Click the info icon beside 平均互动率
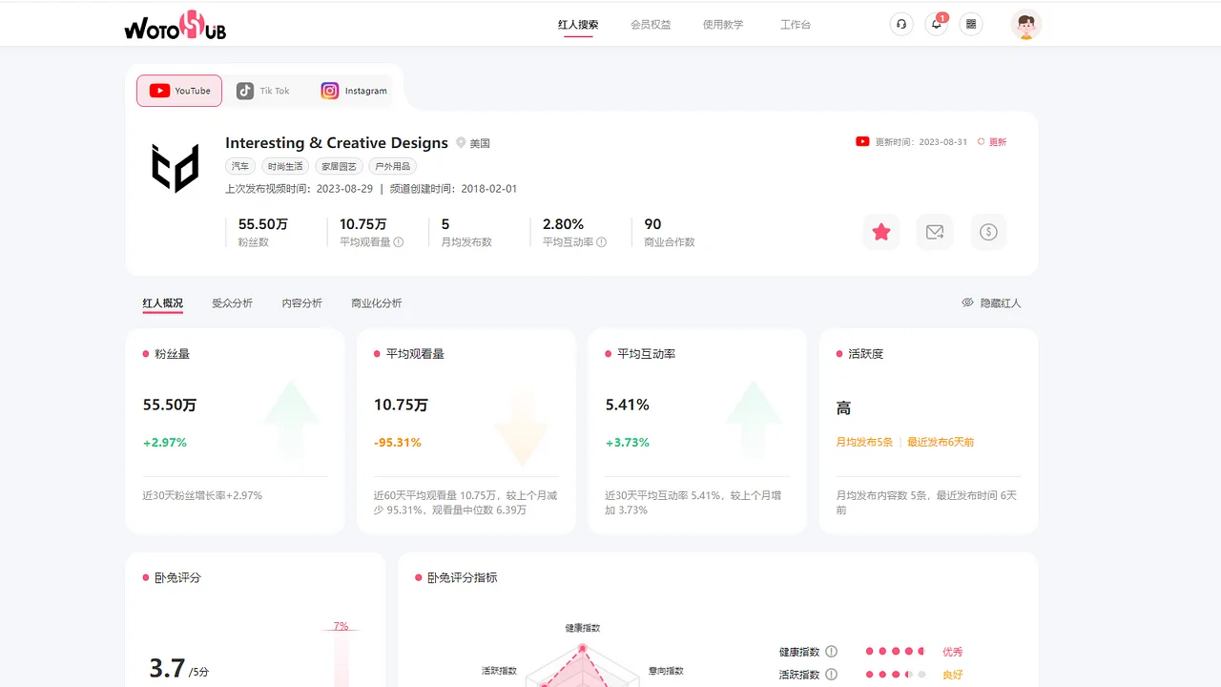Screen dimensions: 1221x687 (602, 242)
